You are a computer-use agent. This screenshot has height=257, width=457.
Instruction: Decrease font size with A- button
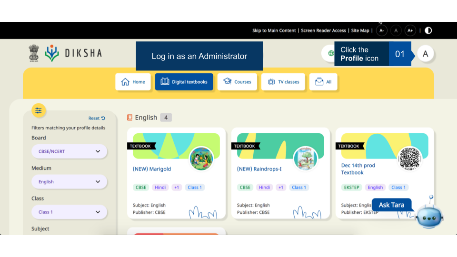(x=381, y=30)
